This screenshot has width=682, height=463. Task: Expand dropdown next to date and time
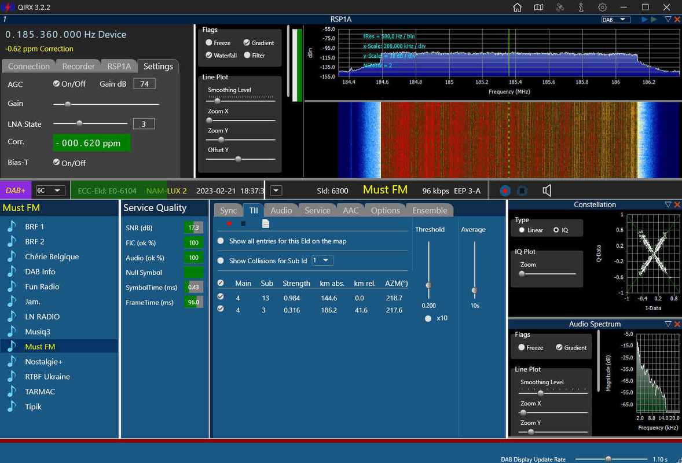click(276, 190)
